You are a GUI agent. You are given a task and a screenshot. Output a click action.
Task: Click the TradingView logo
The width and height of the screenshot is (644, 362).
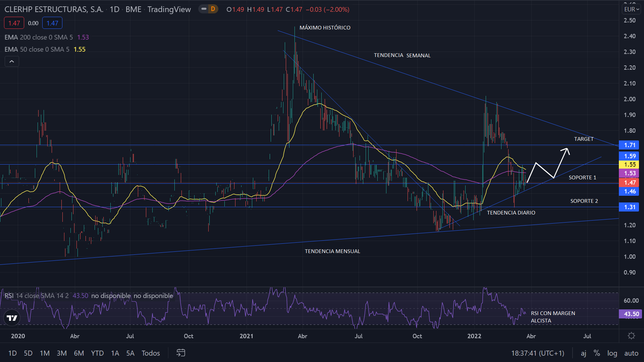pyautogui.click(x=12, y=318)
